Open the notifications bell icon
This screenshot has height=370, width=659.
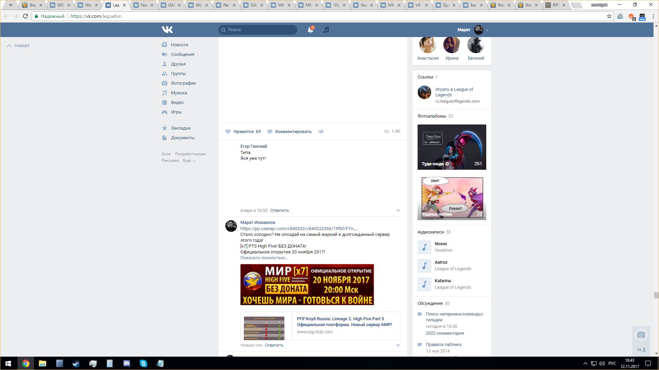point(310,30)
